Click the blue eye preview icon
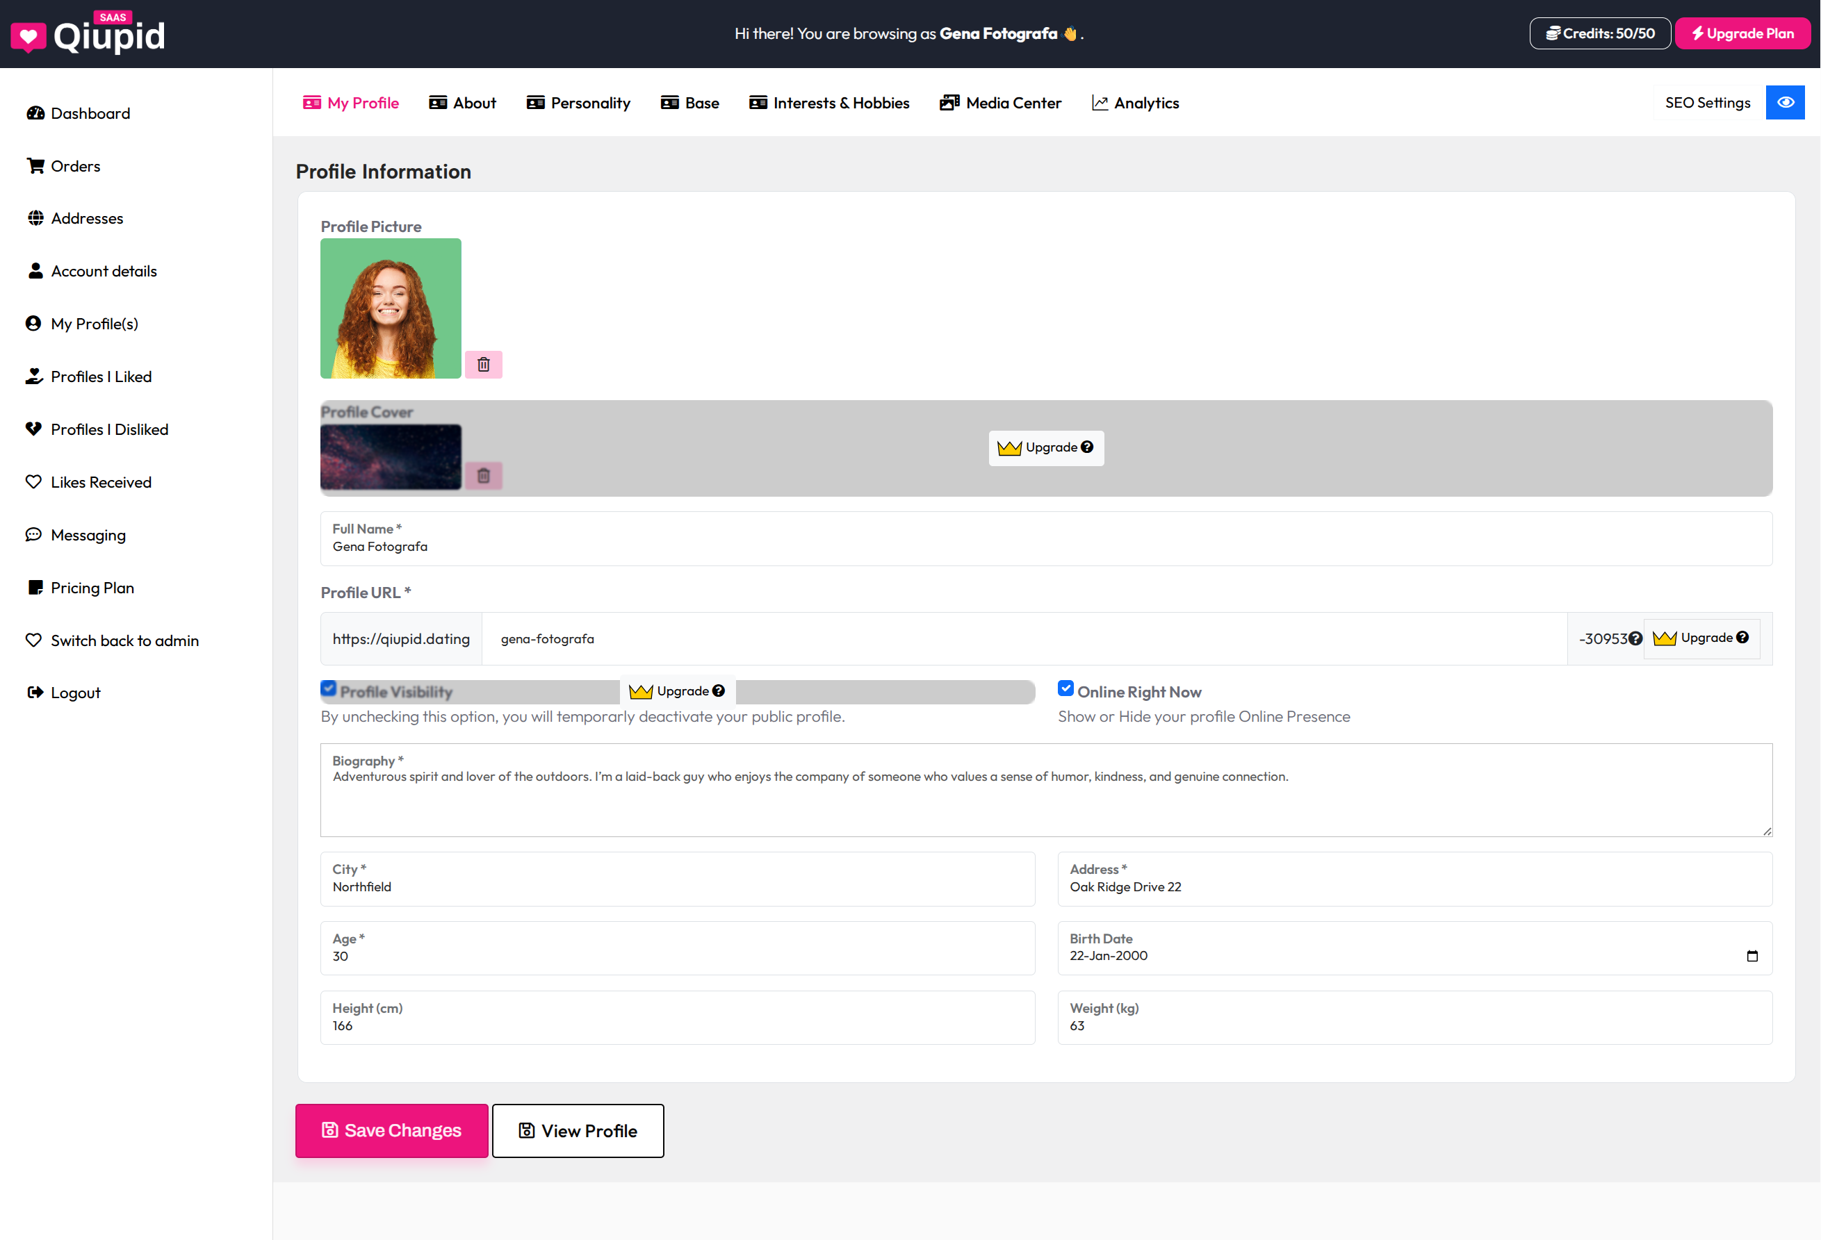Screen dimensions: 1821x1240 [x=1785, y=103]
